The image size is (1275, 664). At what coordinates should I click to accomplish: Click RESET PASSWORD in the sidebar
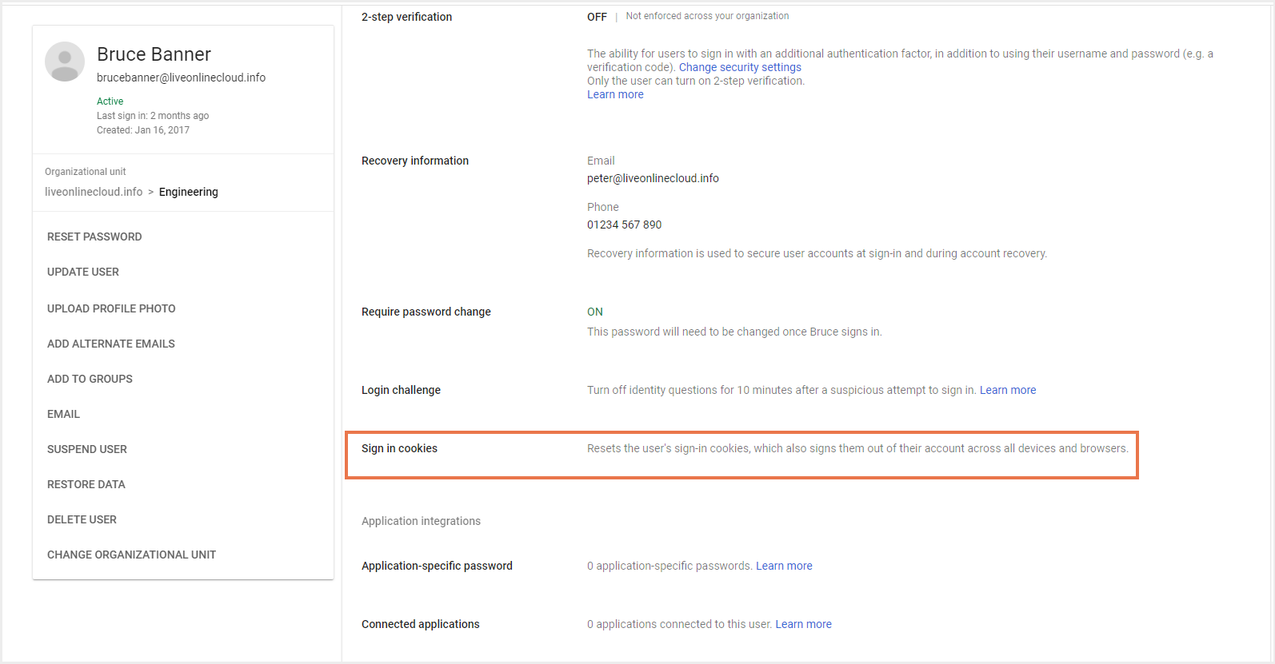[x=94, y=237]
